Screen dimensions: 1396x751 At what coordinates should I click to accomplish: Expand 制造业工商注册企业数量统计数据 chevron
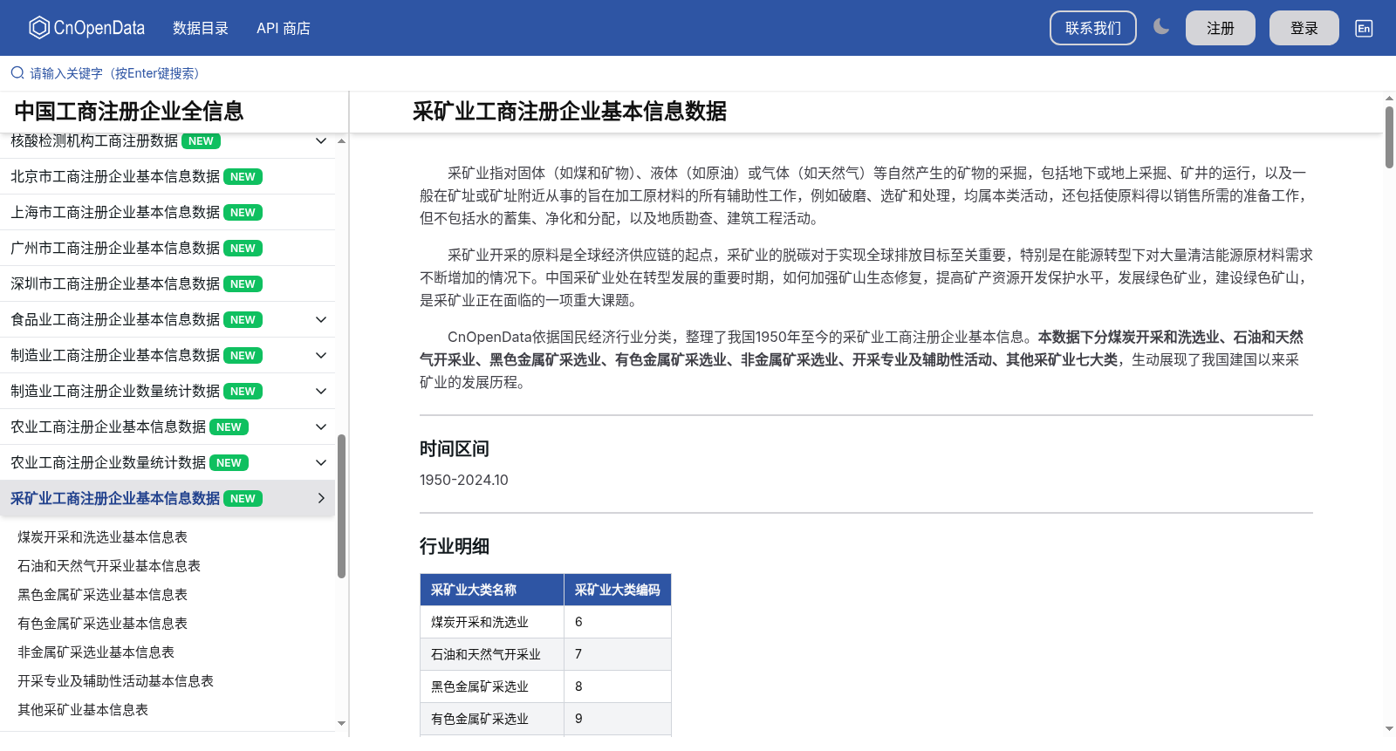pyautogui.click(x=321, y=392)
